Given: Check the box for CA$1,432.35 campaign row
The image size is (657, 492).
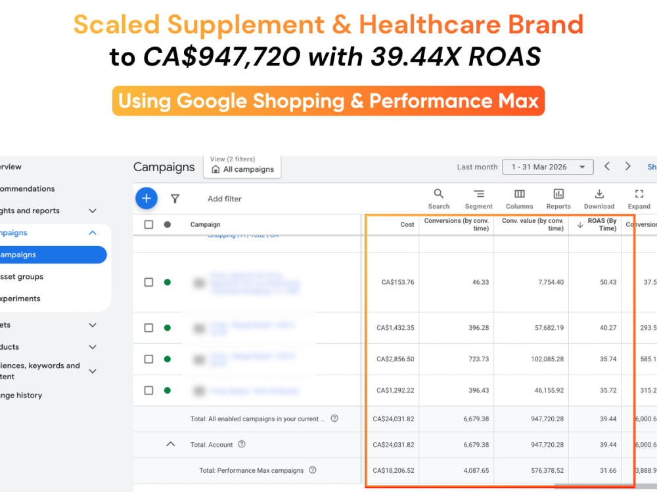Looking at the screenshot, I should [148, 327].
